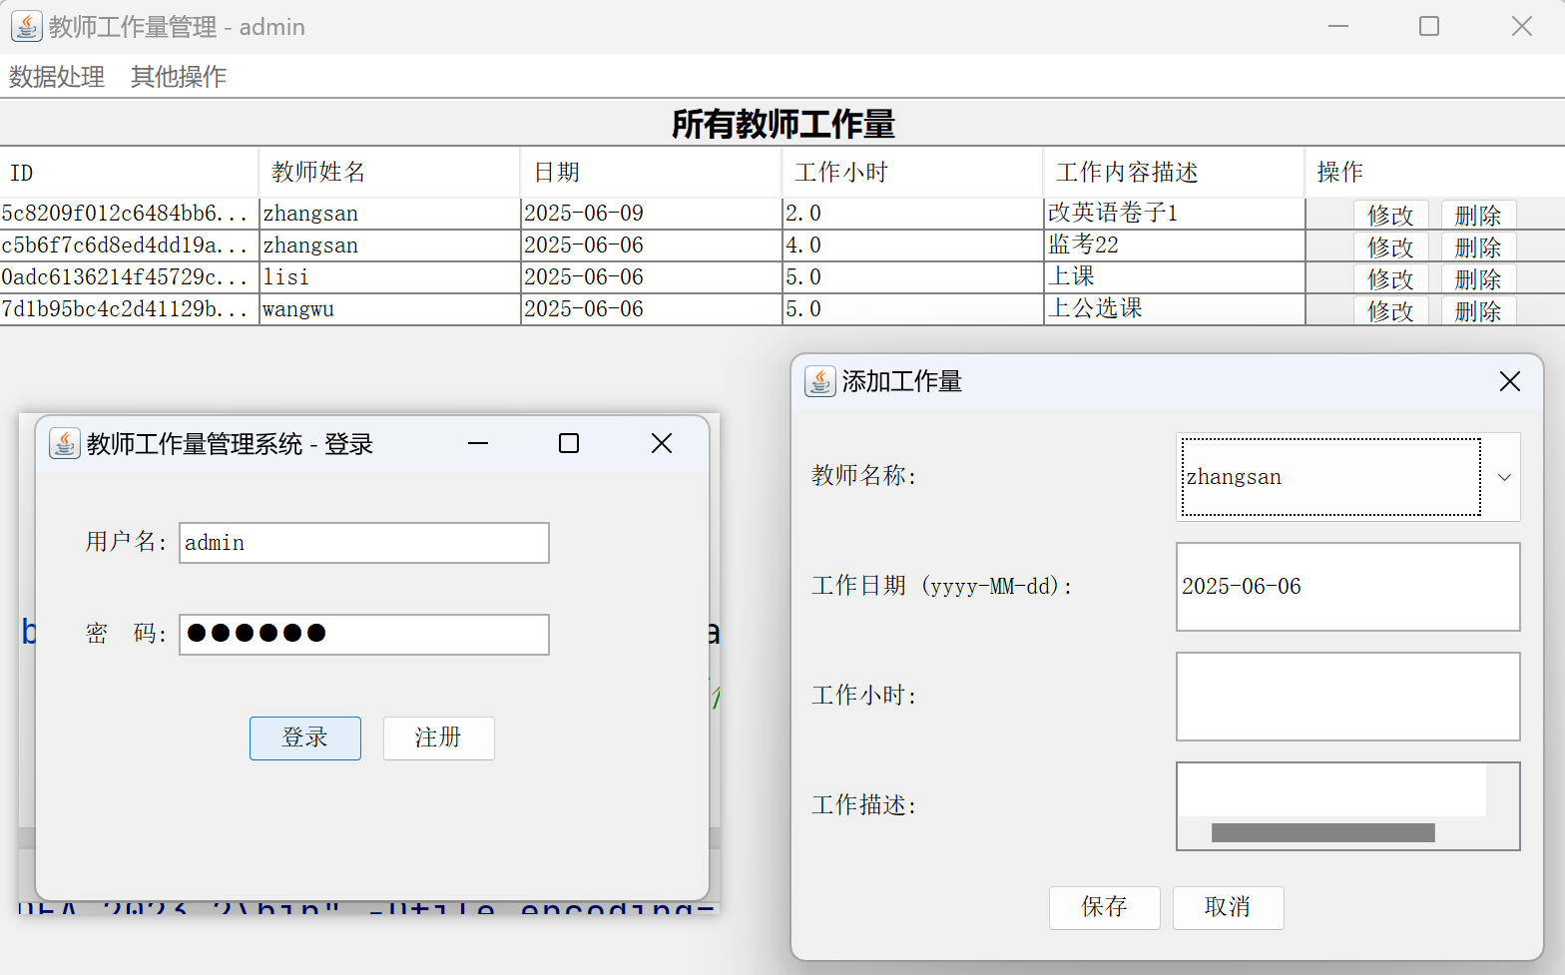Select the lisi name cell
The image size is (1565, 975).
pos(390,277)
